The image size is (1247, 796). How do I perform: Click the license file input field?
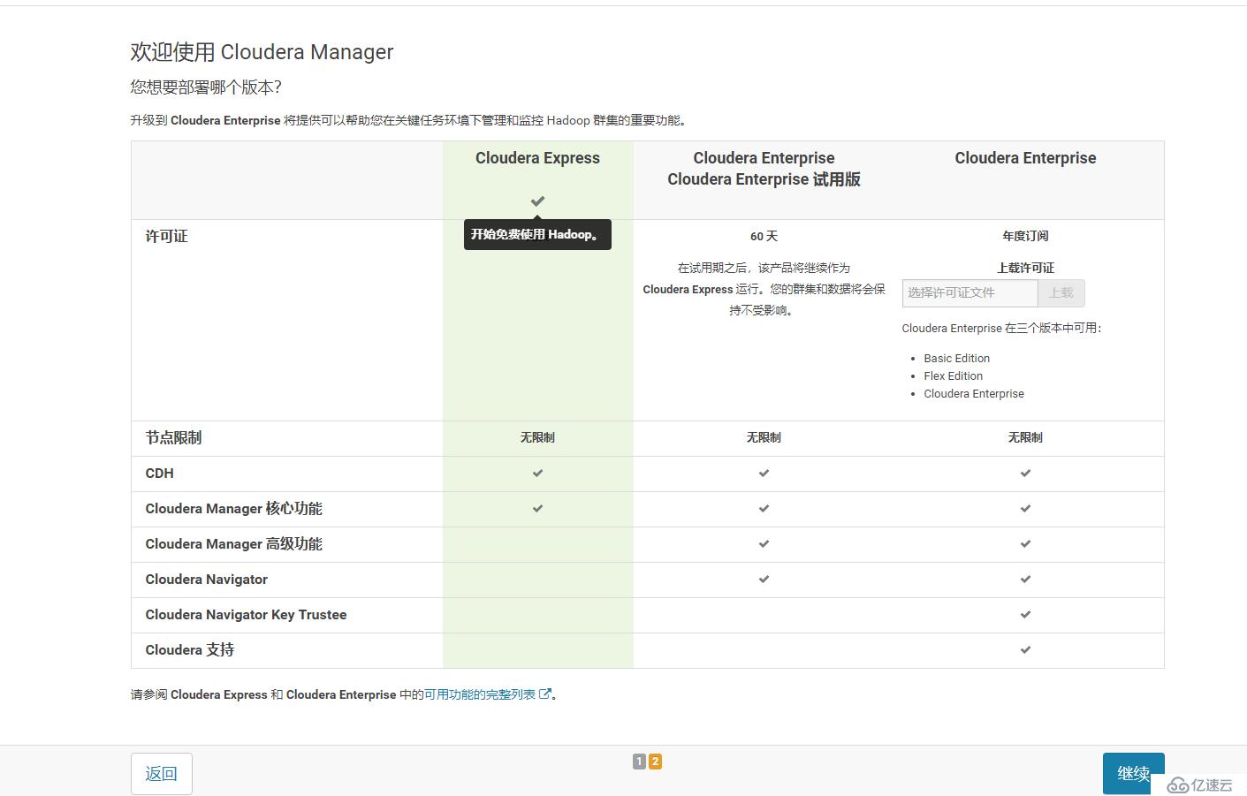pos(969,292)
